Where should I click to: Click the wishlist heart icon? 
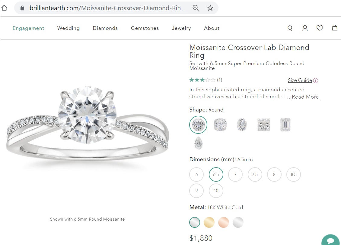pos(320,28)
